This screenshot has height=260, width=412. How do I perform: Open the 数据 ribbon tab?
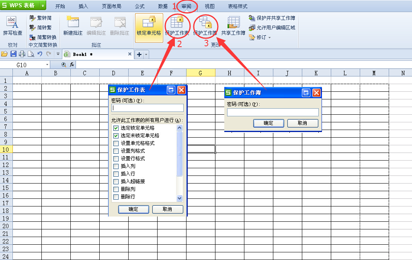163,6
